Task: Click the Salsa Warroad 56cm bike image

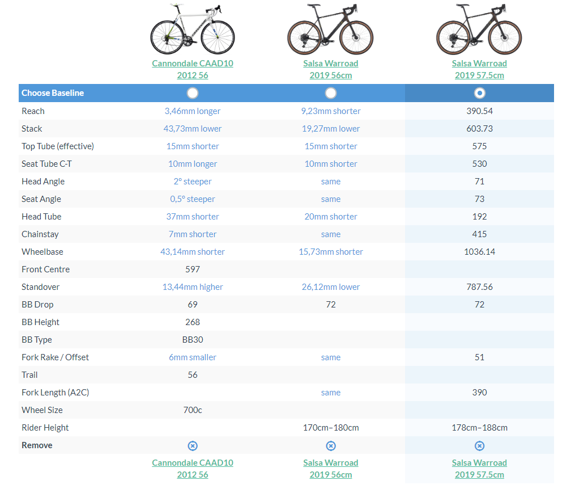Action: click(330, 29)
